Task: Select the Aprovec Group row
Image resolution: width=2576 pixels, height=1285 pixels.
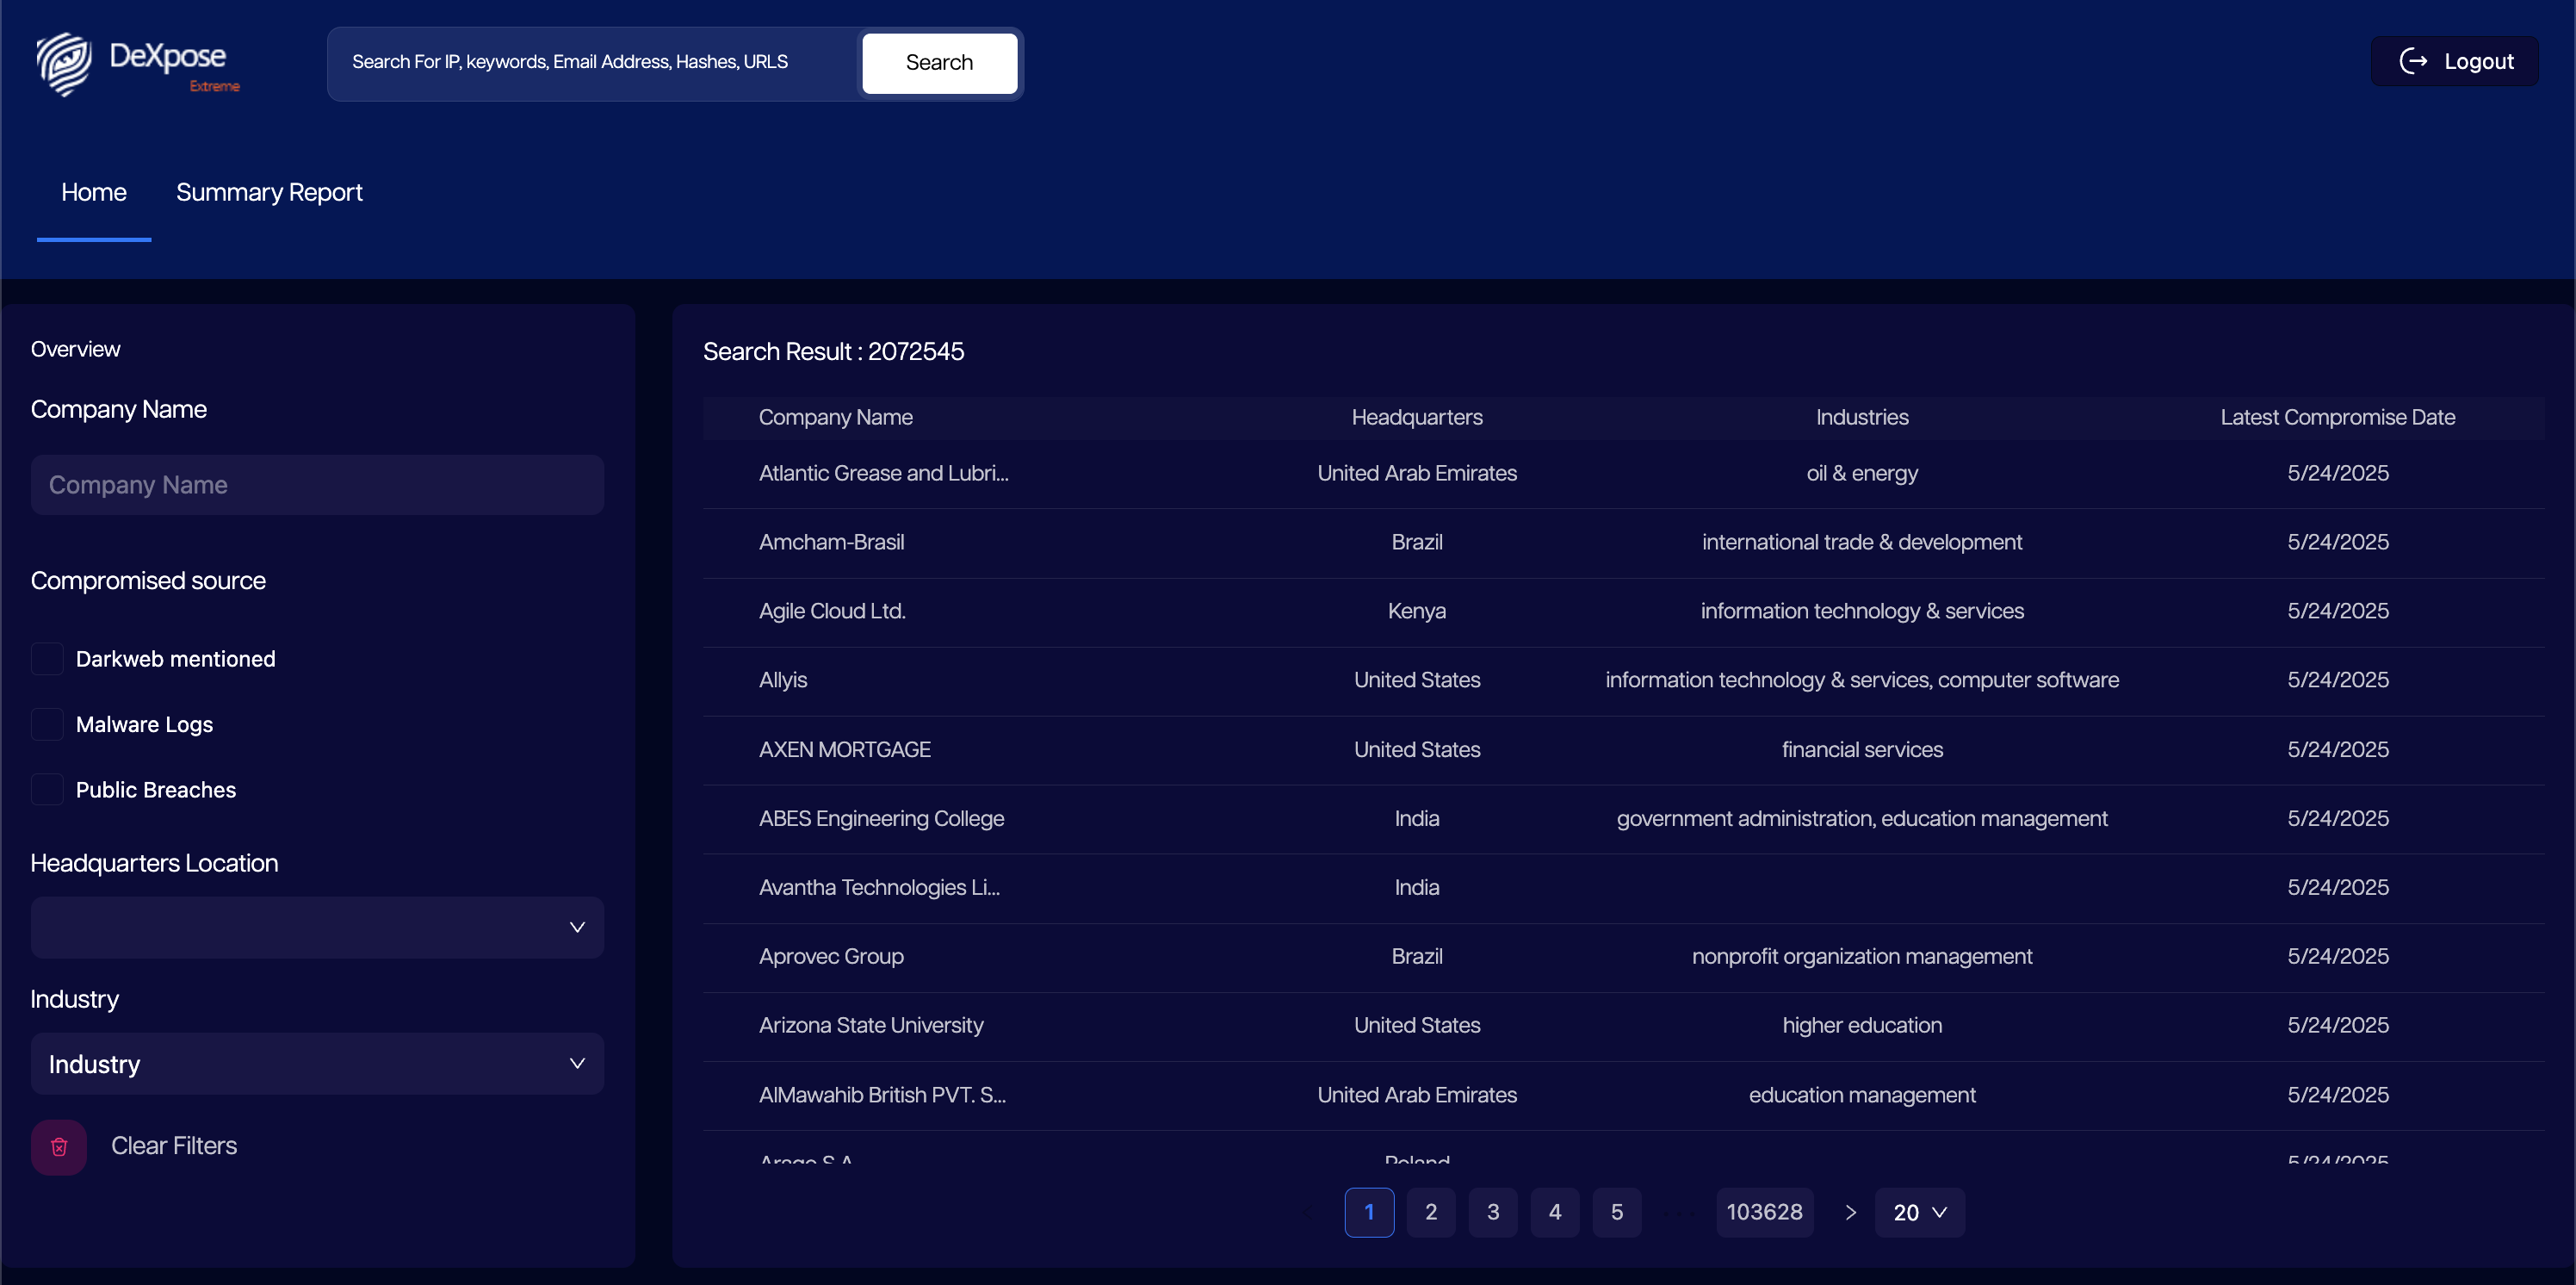Action: coord(1623,957)
